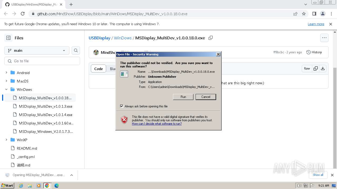The image size is (337, 189).
Task: Launch Microsoft Edge from taskbar
Action: pyautogui.click(x=56, y=186)
